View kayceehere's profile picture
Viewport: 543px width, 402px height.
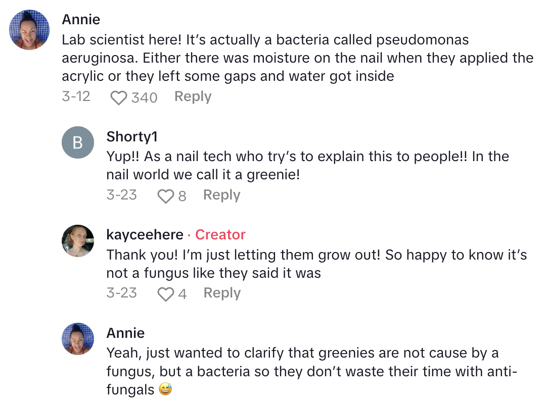(x=77, y=240)
